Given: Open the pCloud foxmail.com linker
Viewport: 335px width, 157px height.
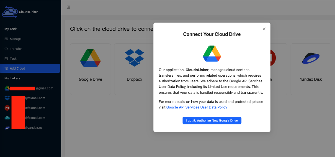Looking at the screenshot, I should coord(30,118).
